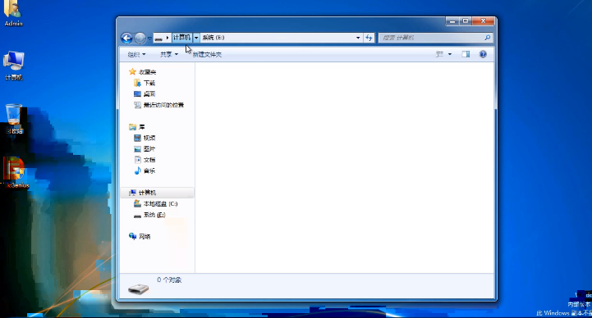This screenshot has width=592, height=318.
Task: Create new folder with 新建文件夹
Action: coord(207,55)
